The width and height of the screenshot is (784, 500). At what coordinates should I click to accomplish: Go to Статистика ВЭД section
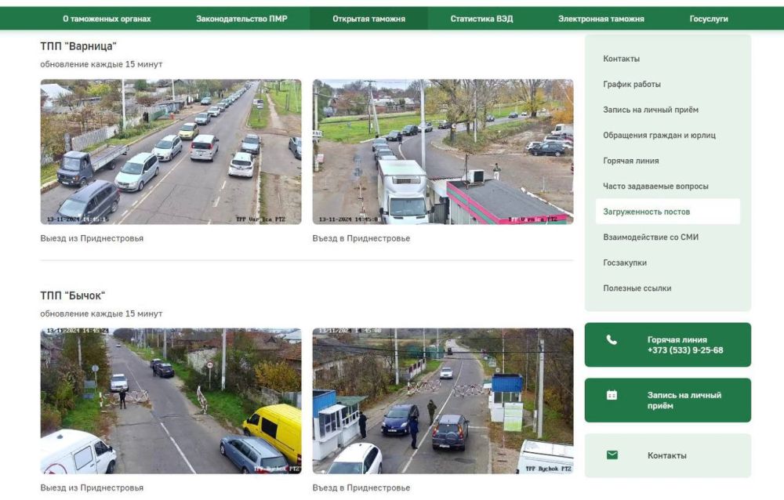click(481, 19)
